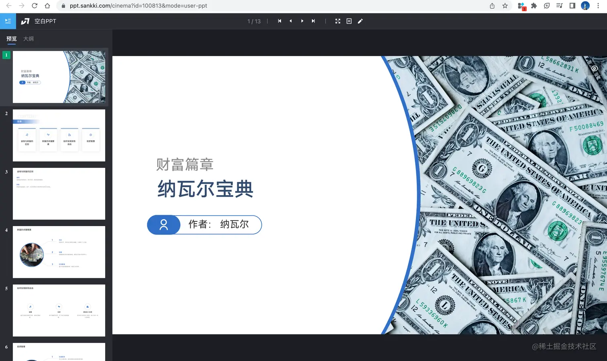Image resolution: width=607 pixels, height=361 pixels.
Task: Select slide 4 thumbnail with money photo
Action: 59,252
